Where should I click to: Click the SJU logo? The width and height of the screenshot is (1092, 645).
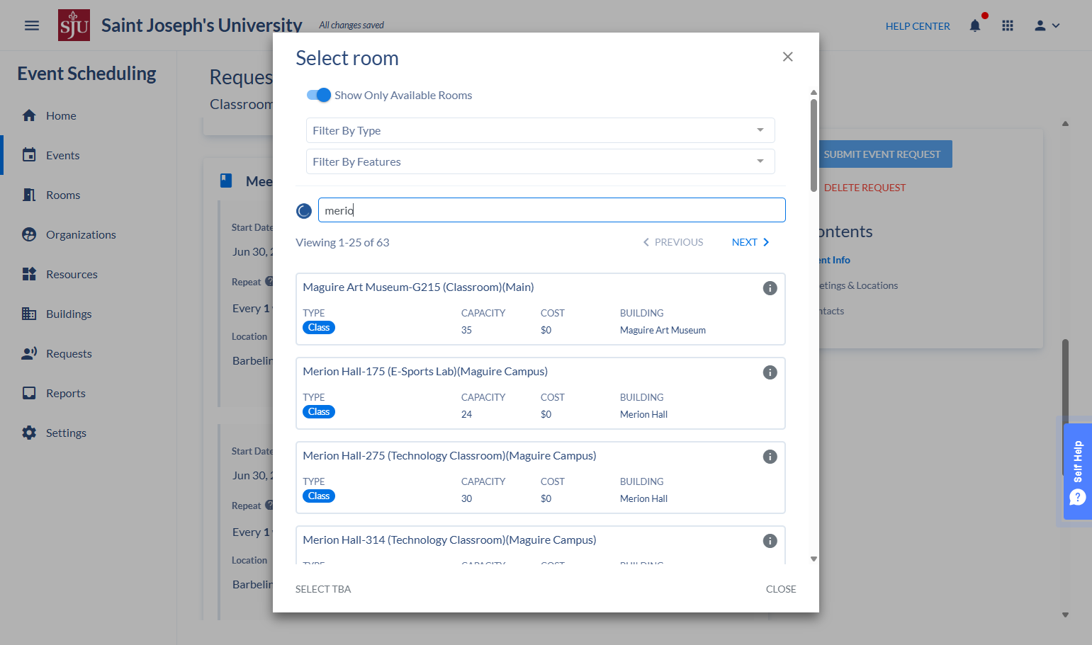[74, 25]
